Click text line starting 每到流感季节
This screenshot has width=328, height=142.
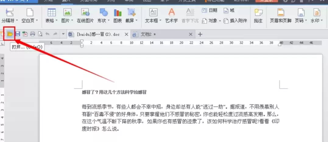(x=180, y=107)
